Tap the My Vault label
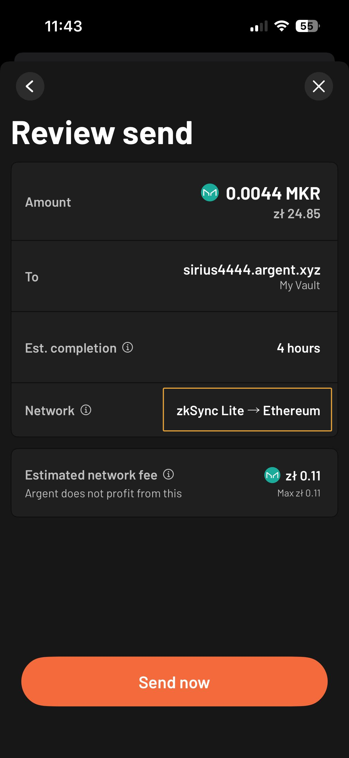Image resolution: width=349 pixels, height=758 pixels. 300,285
